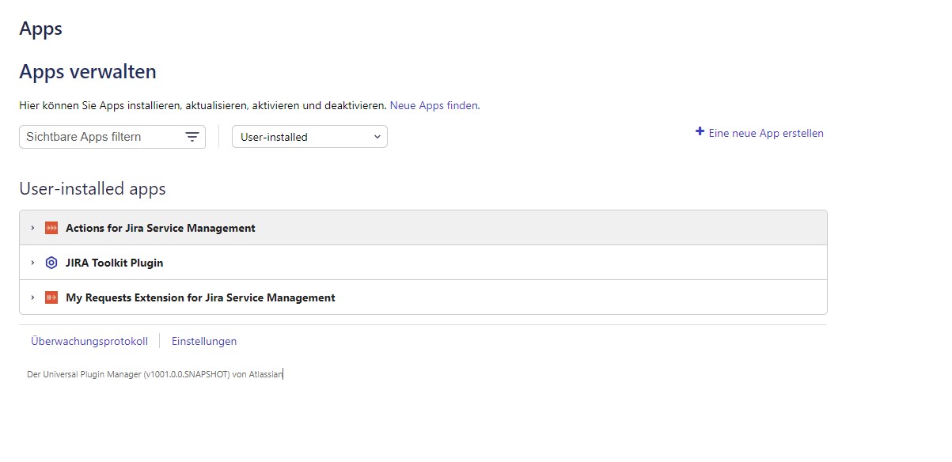Click the My Requests Extension app icon
952x462 pixels.
pyautogui.click(x=51, y=297)
